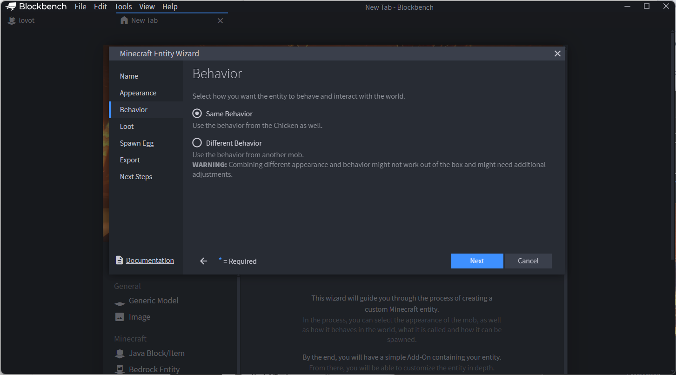
Task: Click the '* = Required' note
Action: pos(238,261)
